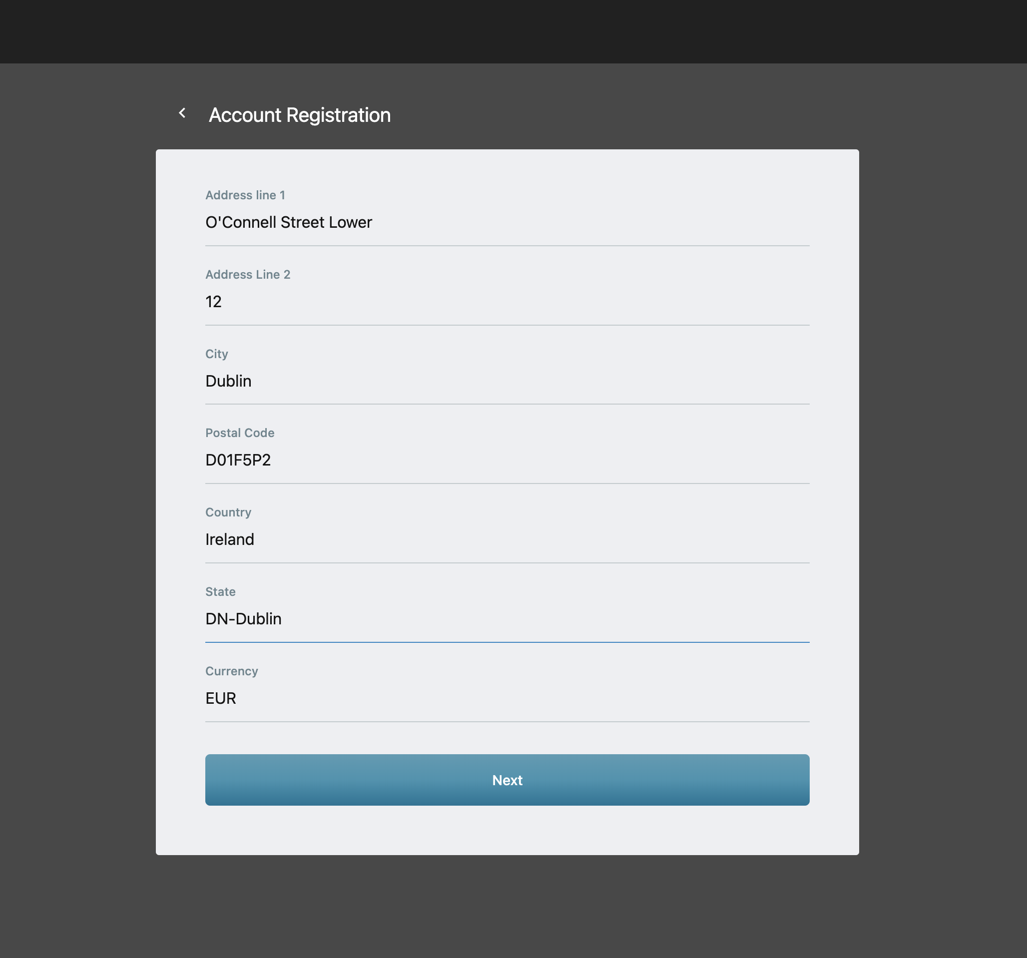
Task: Open the Currency field showing EUR
Action: (x=507, y=698)
